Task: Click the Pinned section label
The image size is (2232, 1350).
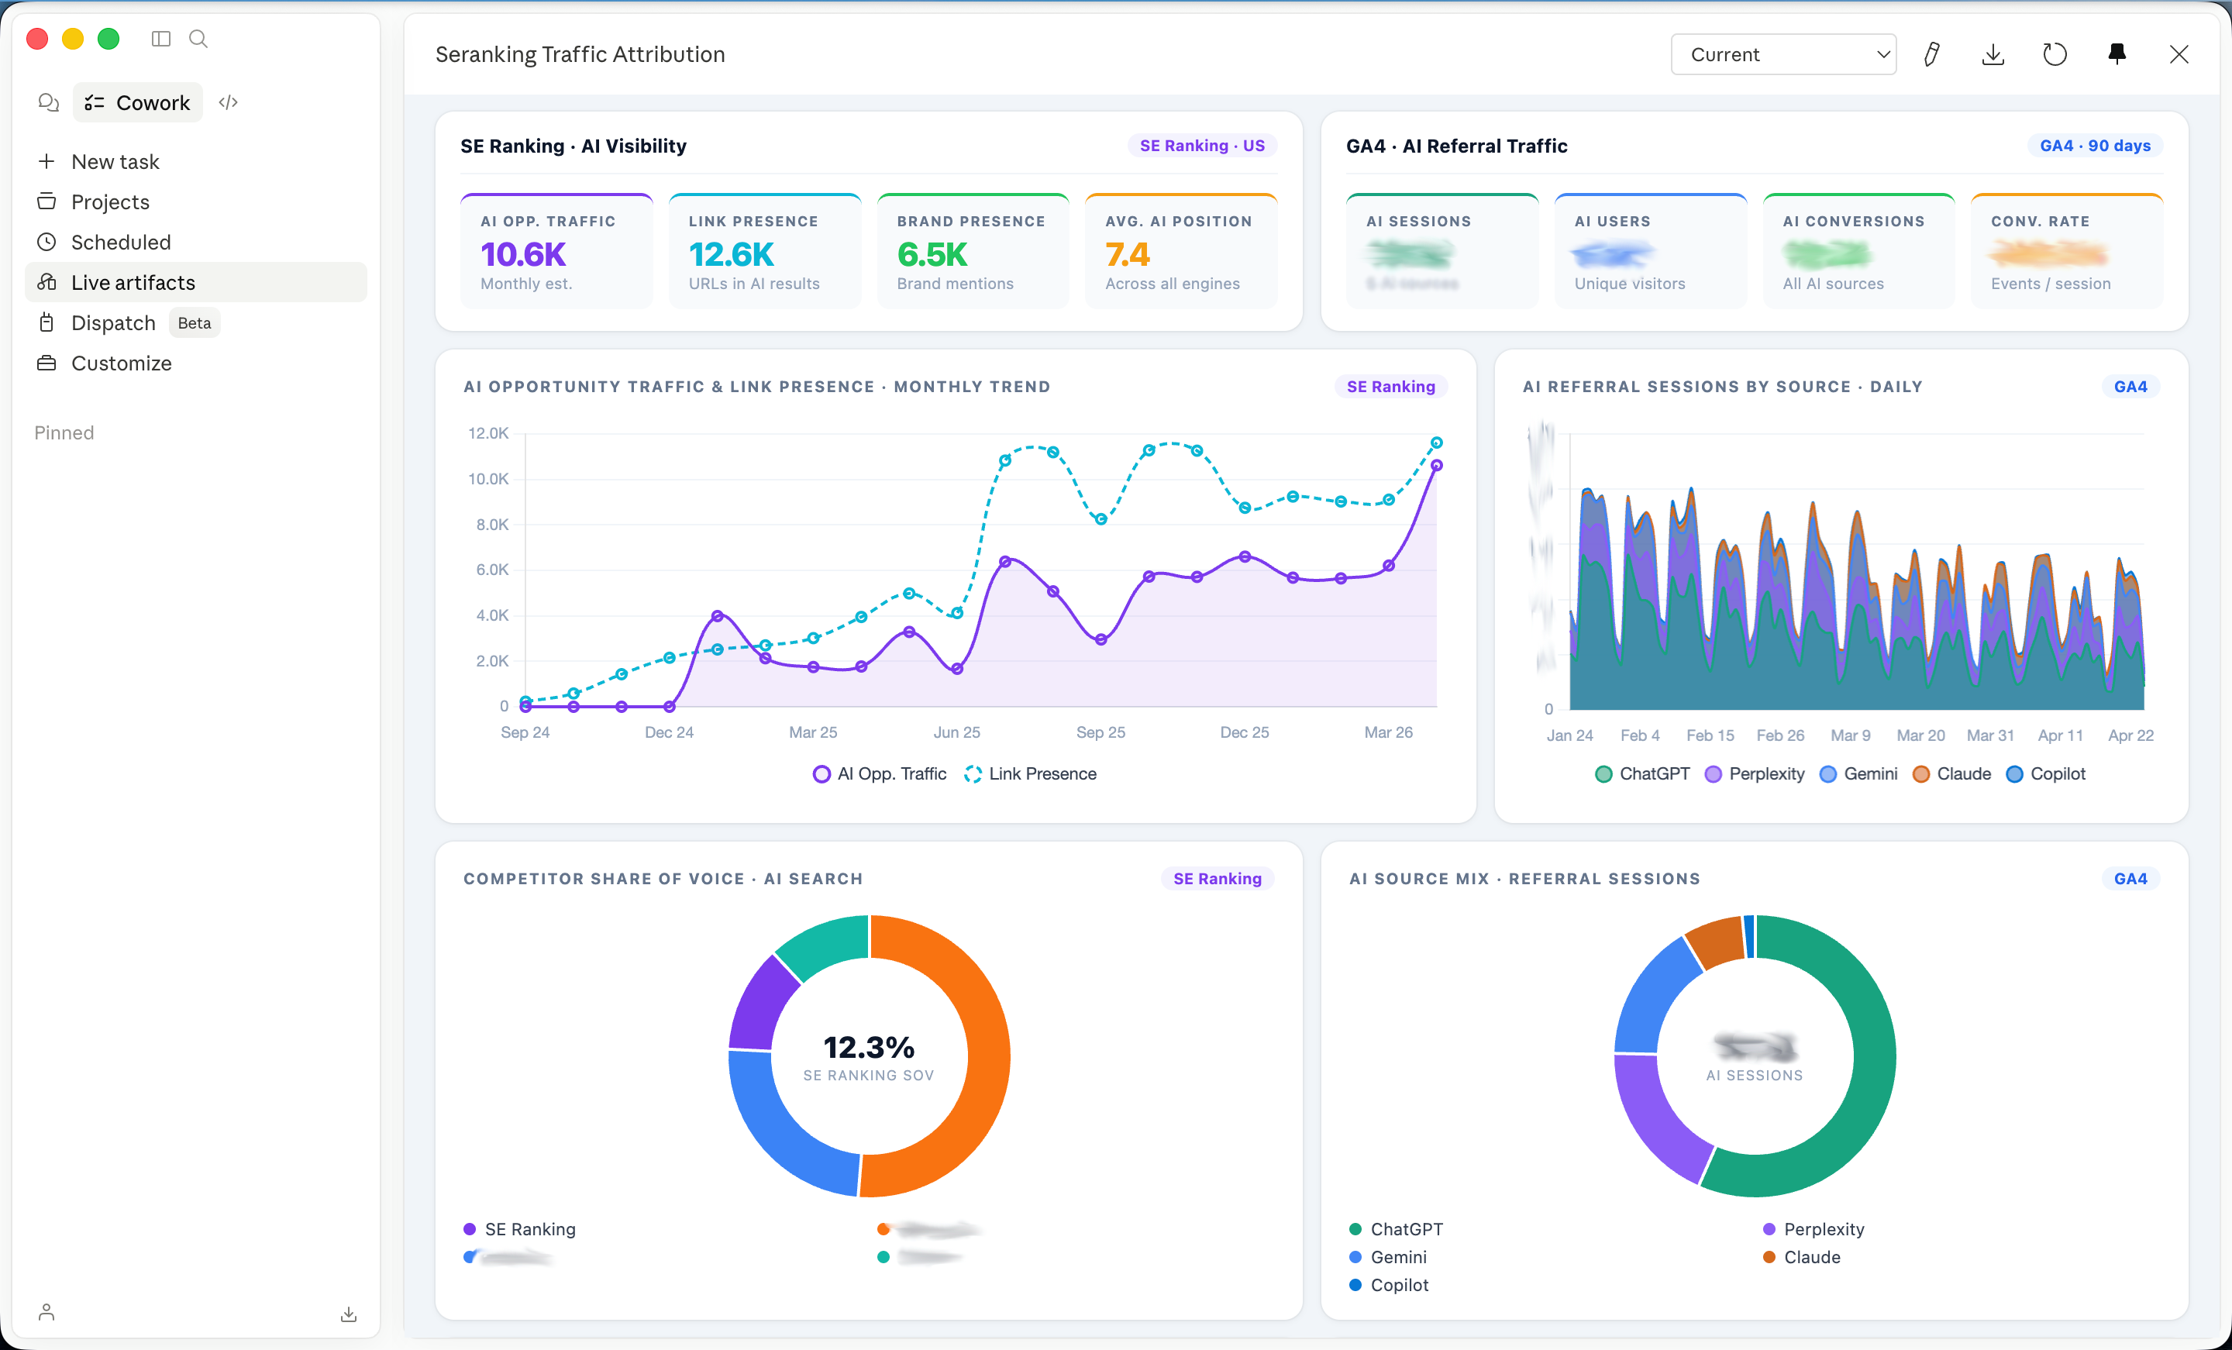Action: tap(64, 433)
